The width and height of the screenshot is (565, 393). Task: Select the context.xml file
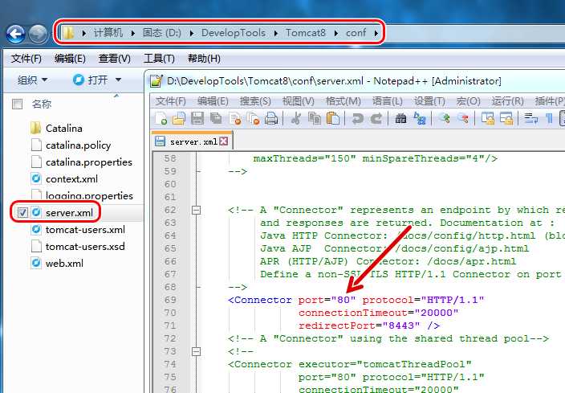64,179
